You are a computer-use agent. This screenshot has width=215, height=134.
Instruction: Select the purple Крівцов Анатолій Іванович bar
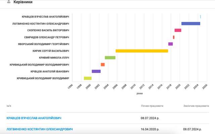pyautogui.click(x=96, y=71)
